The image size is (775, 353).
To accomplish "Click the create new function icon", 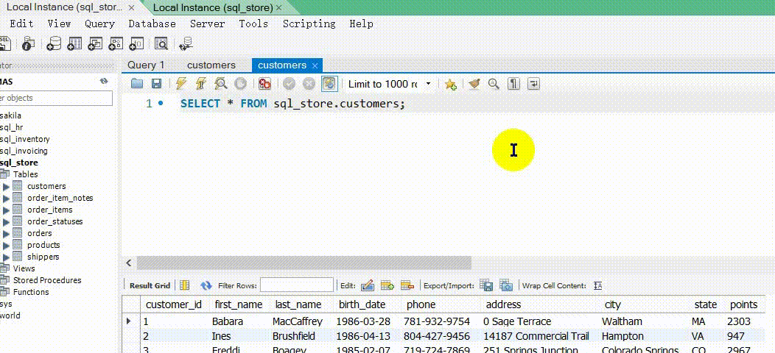I will [x=136, y=44].
